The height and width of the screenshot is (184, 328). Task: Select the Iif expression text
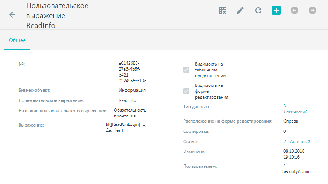tap(126, 127)
